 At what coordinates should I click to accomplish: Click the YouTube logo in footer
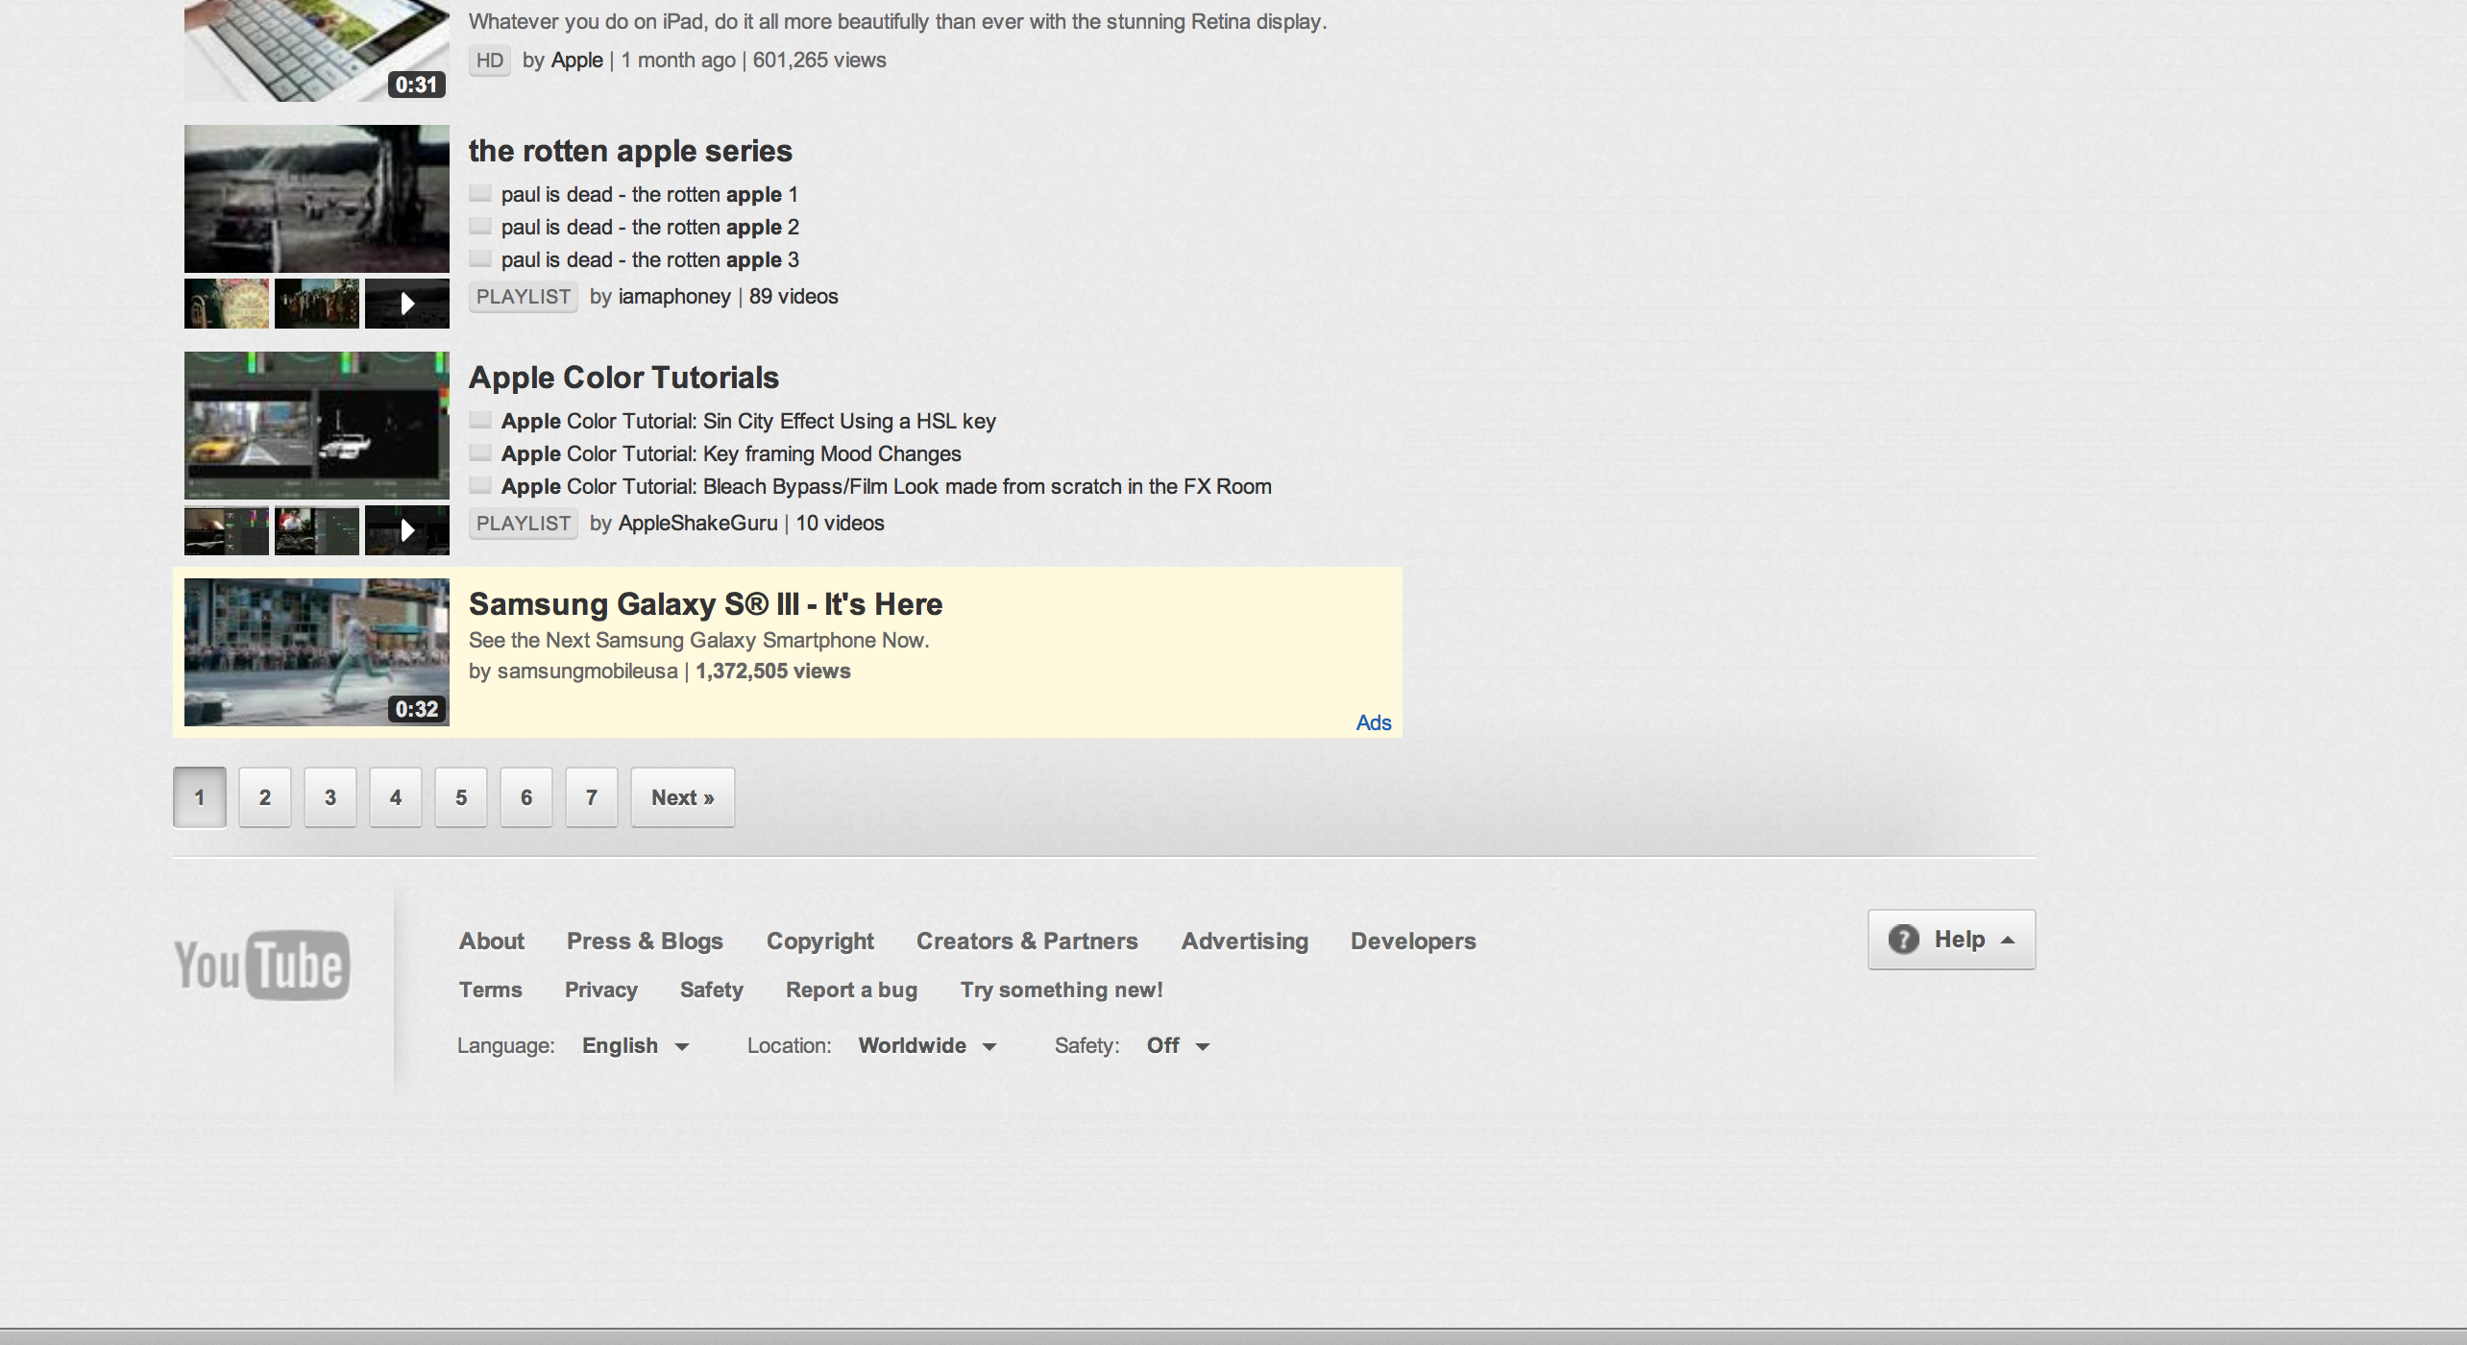[261, 965]
